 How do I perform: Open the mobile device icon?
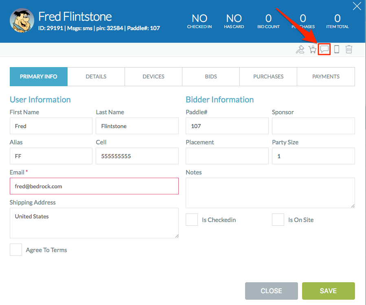336,49
